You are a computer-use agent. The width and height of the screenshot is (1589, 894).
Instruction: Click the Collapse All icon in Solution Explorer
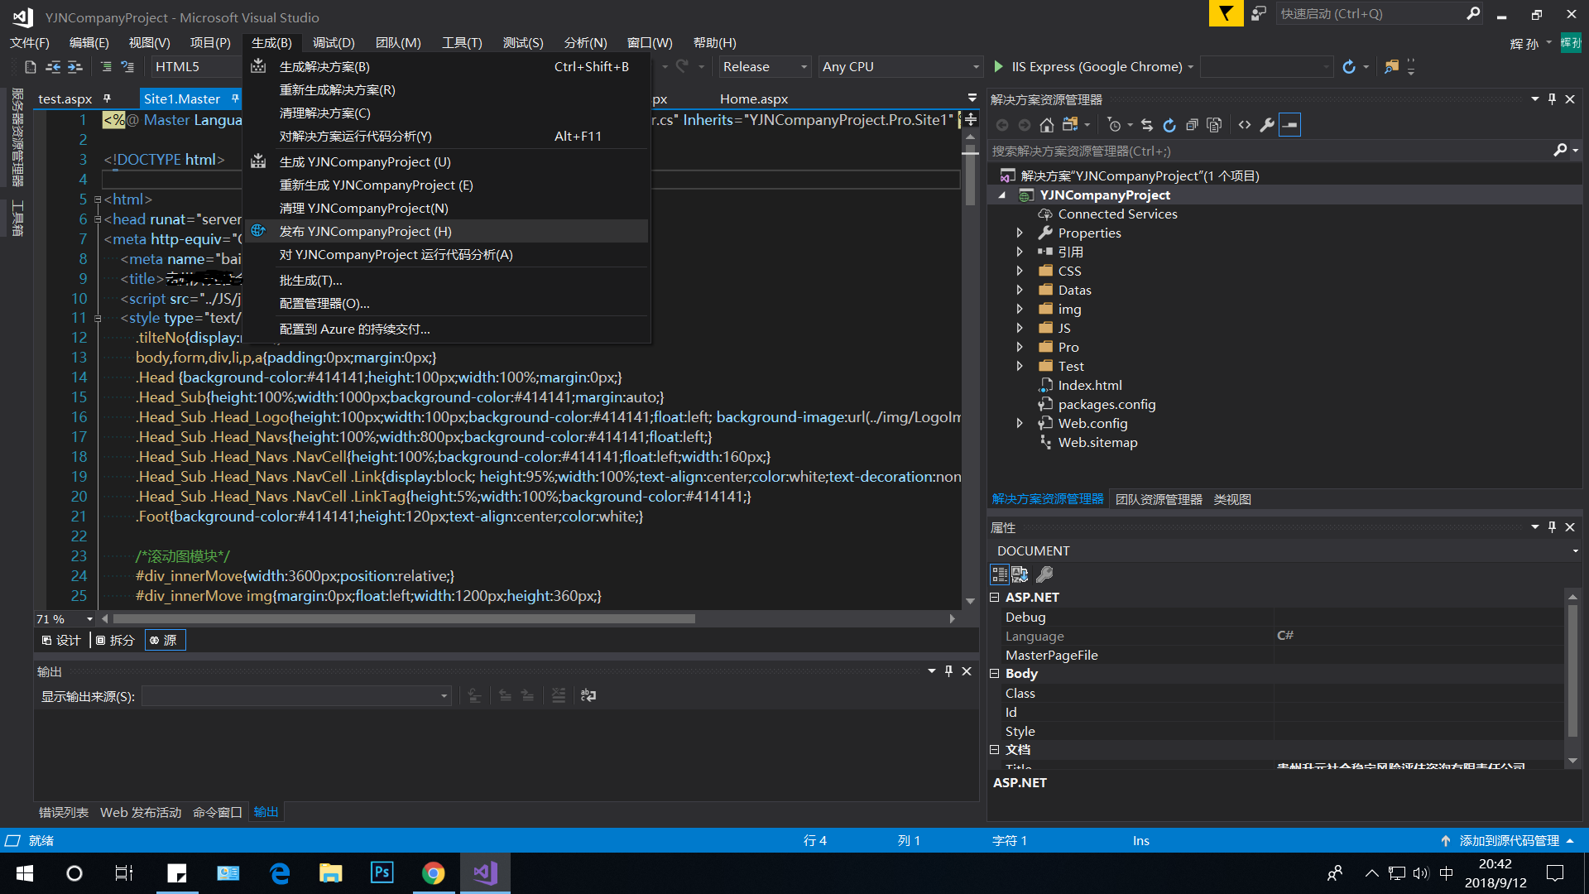1192,125
